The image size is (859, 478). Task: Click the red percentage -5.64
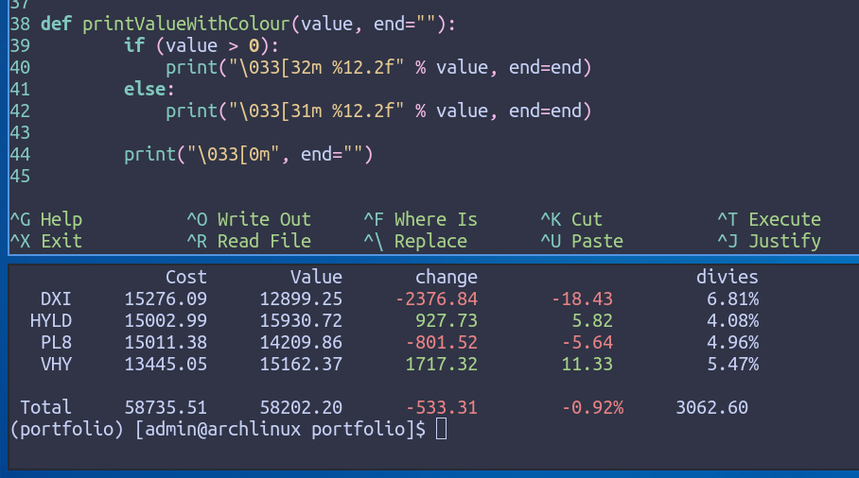click(587, 342)
